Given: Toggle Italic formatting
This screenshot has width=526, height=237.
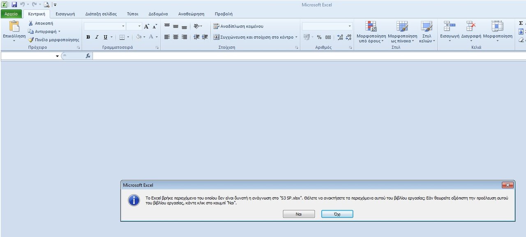Looking at the screenshot, I should [97, 37].
